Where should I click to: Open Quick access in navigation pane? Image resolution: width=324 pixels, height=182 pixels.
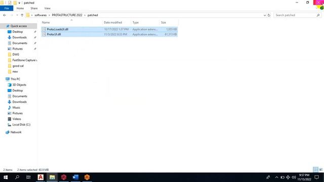[19, 26]
